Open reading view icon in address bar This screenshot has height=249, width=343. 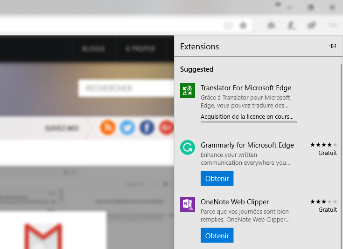pyautogui.click(x=228, y=26)
